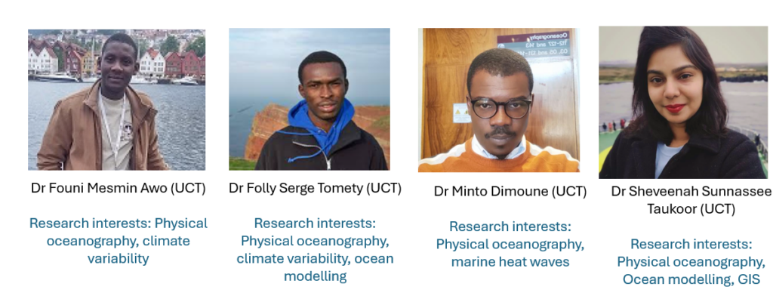Click the Oceanography door sign in photo
Viewport: 773px width, 299px height.
point(534,44)
